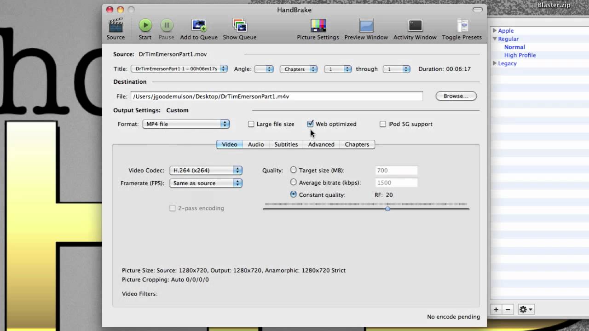Image resolution: width=589 pixels, height=331 pixels.
Task: Switch to the Advanced tab
Action: (321, 144)
